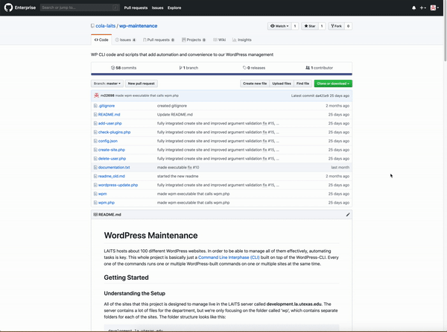Open the .gitignore file

click(107, 106)
